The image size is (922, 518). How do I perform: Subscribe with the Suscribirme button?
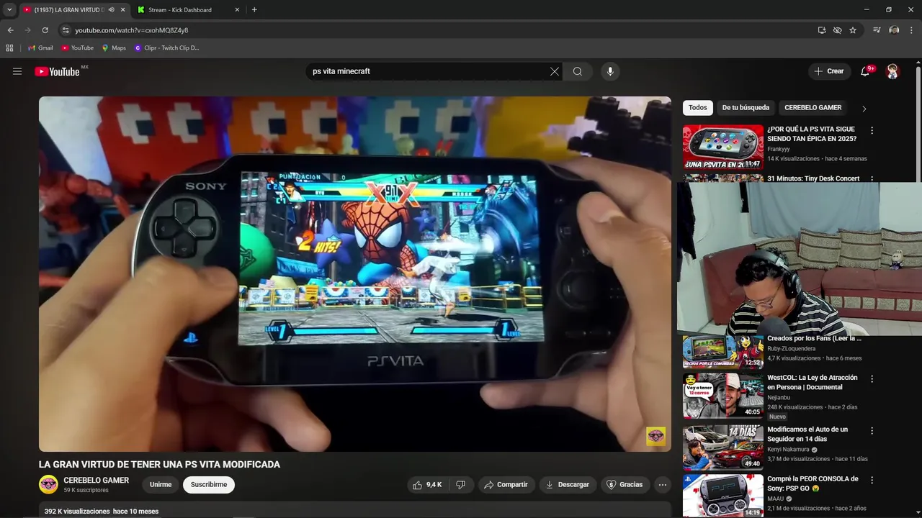coord(209,485)
